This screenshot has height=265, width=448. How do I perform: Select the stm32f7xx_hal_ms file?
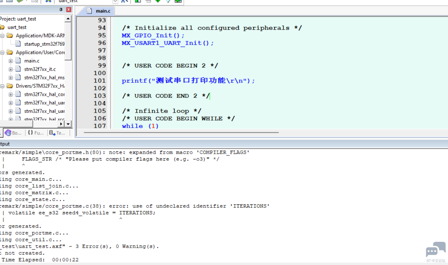tap(44, 77)
